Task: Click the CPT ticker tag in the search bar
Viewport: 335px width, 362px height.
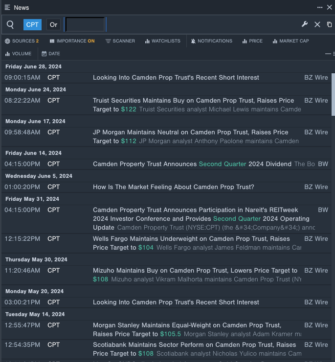Action: [32, 24]
